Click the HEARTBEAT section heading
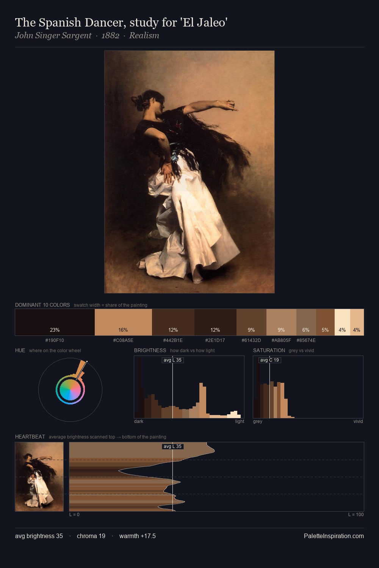Image resolution: width=379 pixels, height=568 pixels. point(30,437)
